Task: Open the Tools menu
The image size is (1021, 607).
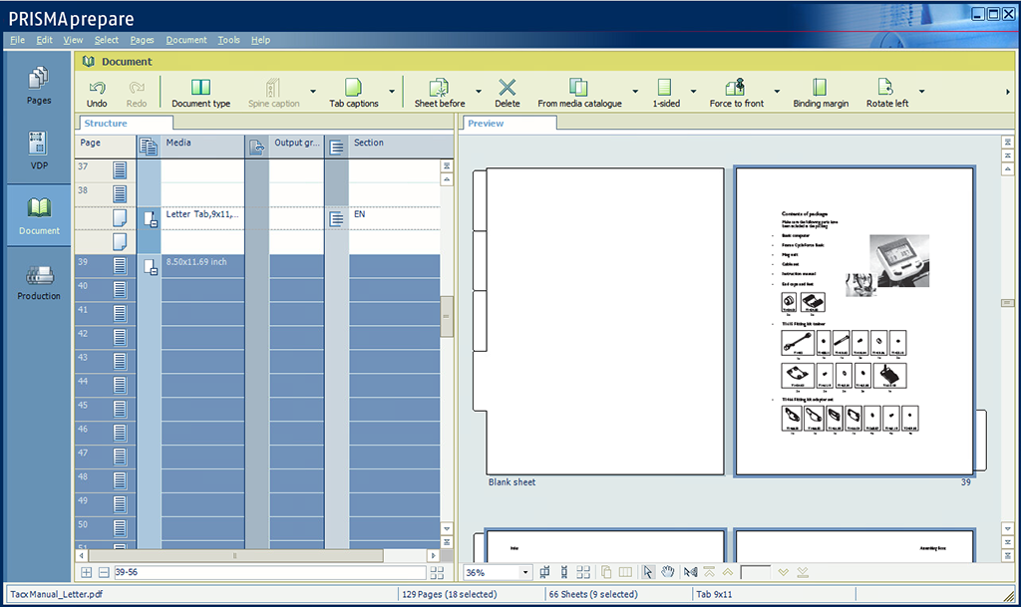Action: point(228,40)
